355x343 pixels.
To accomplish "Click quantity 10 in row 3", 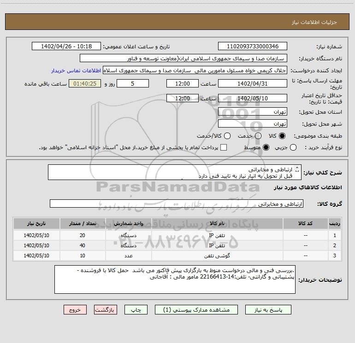I will (83, 256).
